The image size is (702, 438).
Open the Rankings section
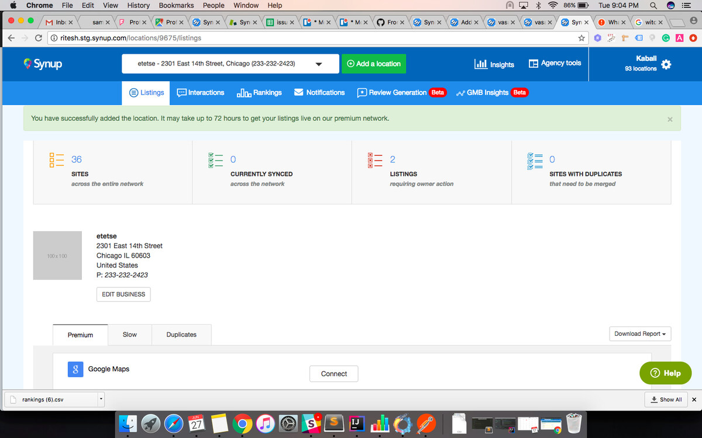coord(259,92)
